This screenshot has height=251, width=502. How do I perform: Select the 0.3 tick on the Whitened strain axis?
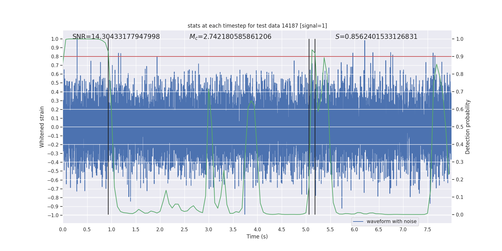55,101
